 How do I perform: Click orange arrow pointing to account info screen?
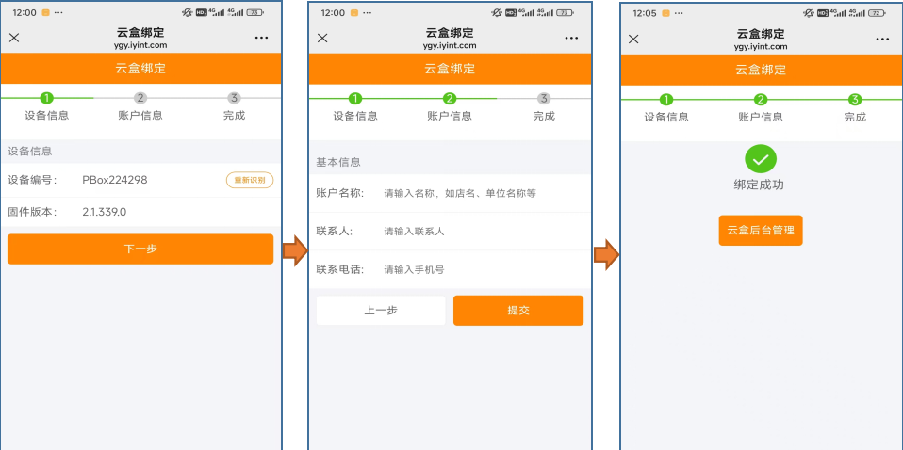(x=295, y=250)
